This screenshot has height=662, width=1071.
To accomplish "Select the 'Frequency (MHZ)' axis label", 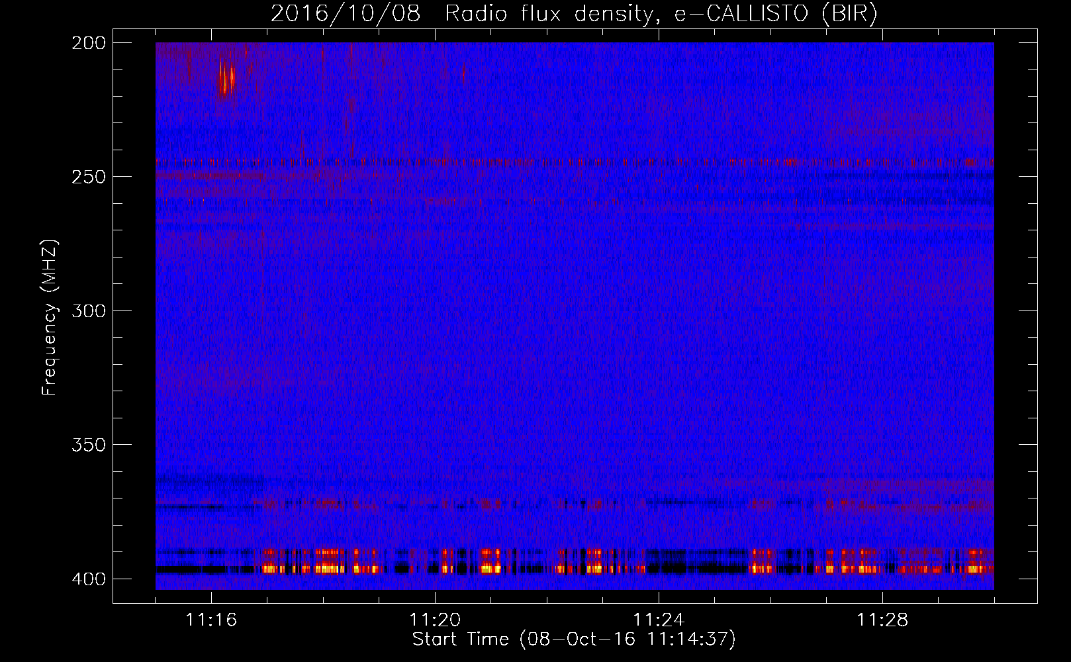I will coord(50,318).
